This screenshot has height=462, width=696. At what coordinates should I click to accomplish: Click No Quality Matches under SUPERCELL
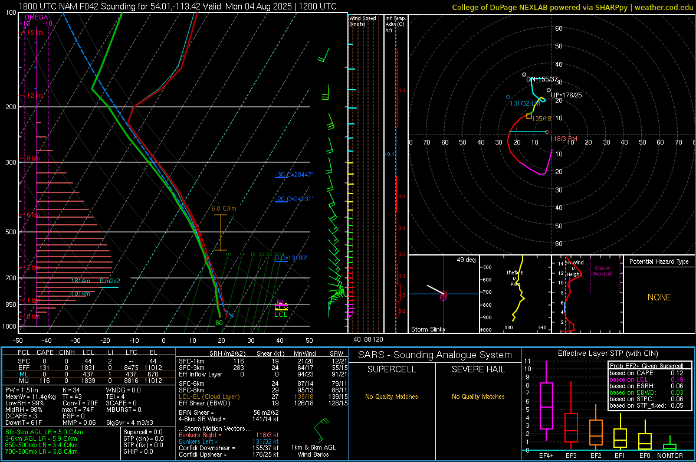coord(392,397)
